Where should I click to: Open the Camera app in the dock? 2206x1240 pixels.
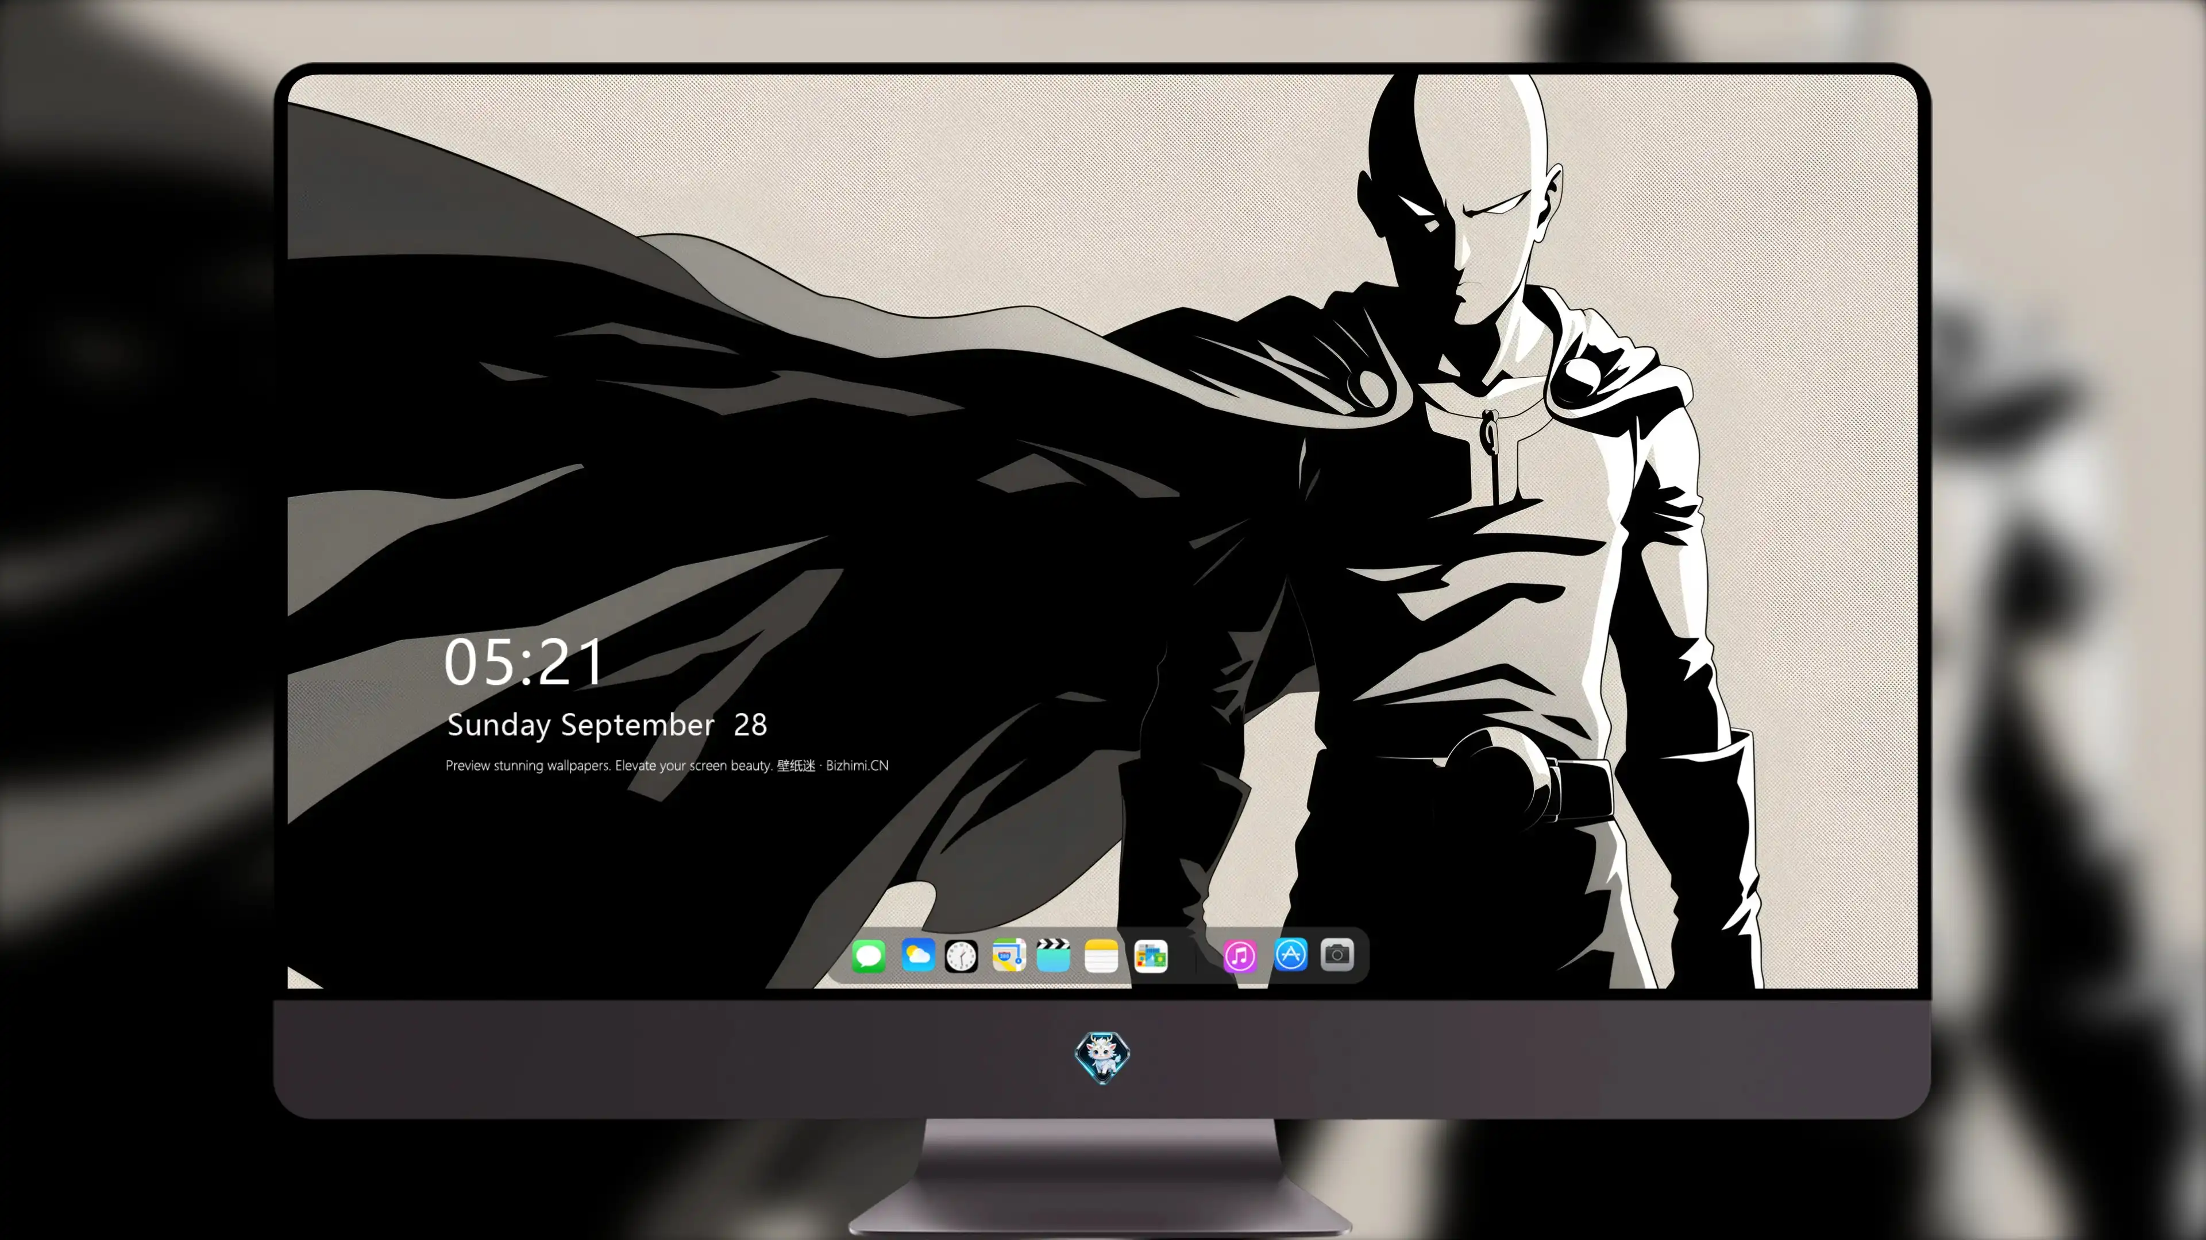1337,954
